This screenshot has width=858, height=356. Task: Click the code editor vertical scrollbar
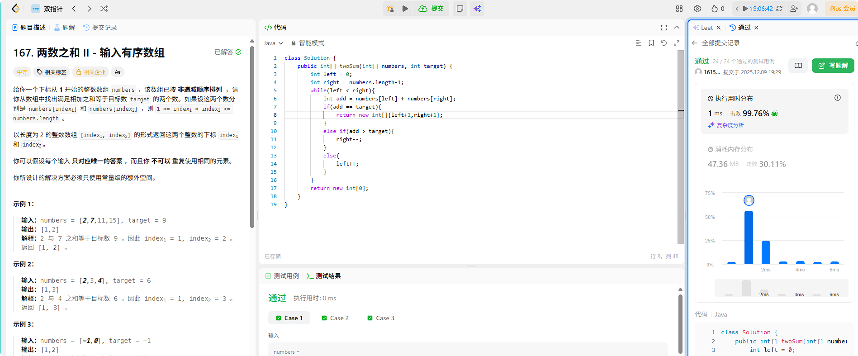pos(681,147)
